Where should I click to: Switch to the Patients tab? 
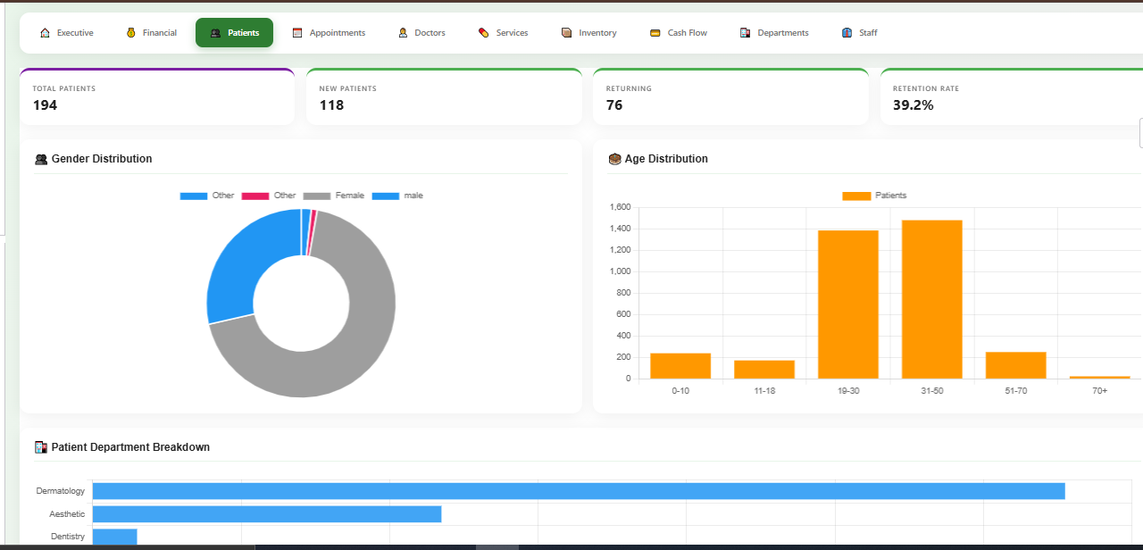(234, 33)
